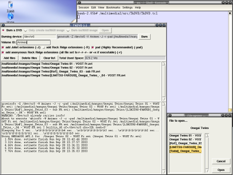This screenshot has width=233, height=175.
Task: Click the Konsole window menu icon in title bar
Action: [x=79, y=3]
